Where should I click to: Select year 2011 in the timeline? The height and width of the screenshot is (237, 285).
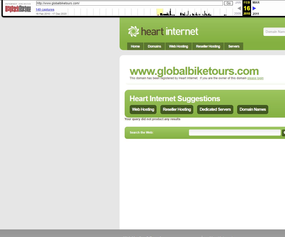click(x=256, y=14)
